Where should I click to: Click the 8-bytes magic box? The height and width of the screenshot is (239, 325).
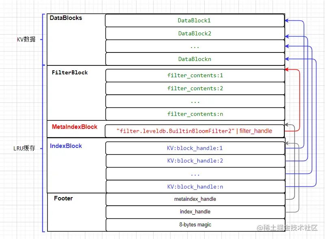(195, 225)
